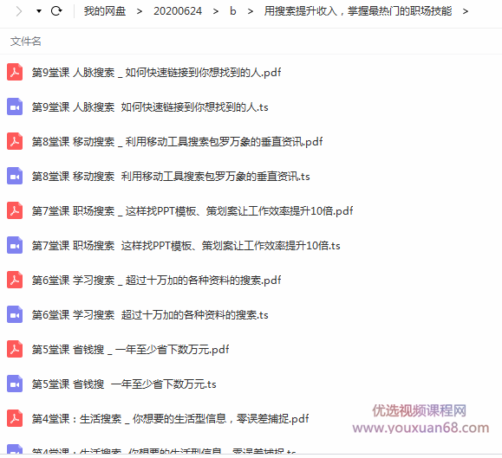
Task: Click video icon of 第6堂课 学习搜索.ts file
Action: (x=15, y=315)
